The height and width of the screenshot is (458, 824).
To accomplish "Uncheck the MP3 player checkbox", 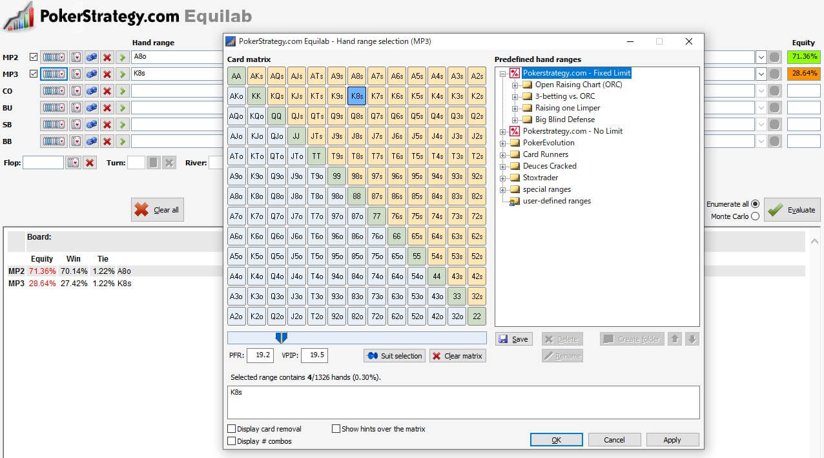I will pos(34,74).
